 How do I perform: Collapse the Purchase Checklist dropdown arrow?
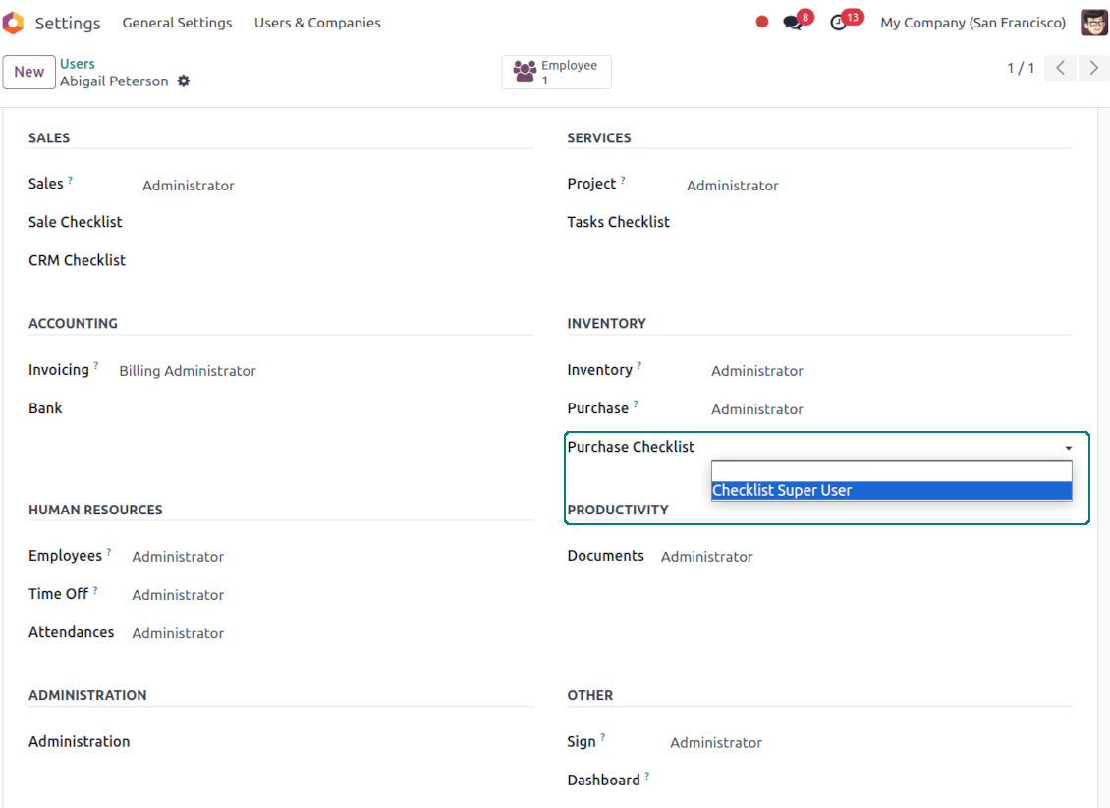pos(1068,447)
